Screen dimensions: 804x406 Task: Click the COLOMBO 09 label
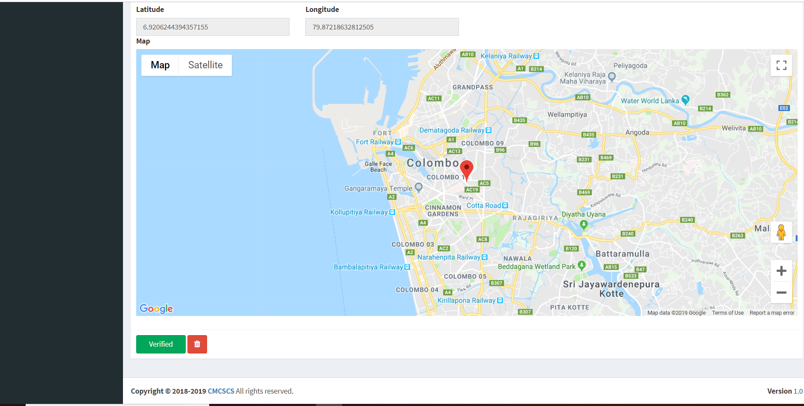(482, 143)
